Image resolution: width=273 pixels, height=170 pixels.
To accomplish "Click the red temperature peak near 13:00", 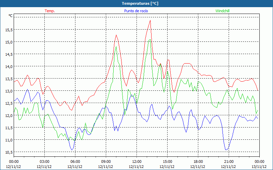I will click(x=150, y=20).
